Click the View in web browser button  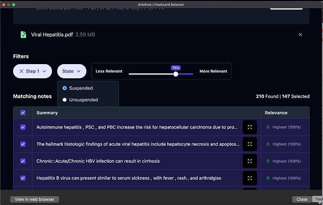click(x=35, y=199)
